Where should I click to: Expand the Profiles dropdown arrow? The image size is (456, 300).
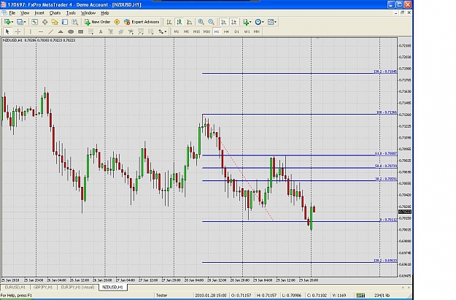[x=25, y=22]
